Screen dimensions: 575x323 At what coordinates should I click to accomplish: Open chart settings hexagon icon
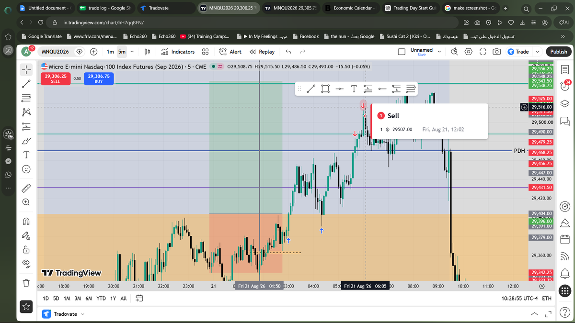[x=469, y=52]
